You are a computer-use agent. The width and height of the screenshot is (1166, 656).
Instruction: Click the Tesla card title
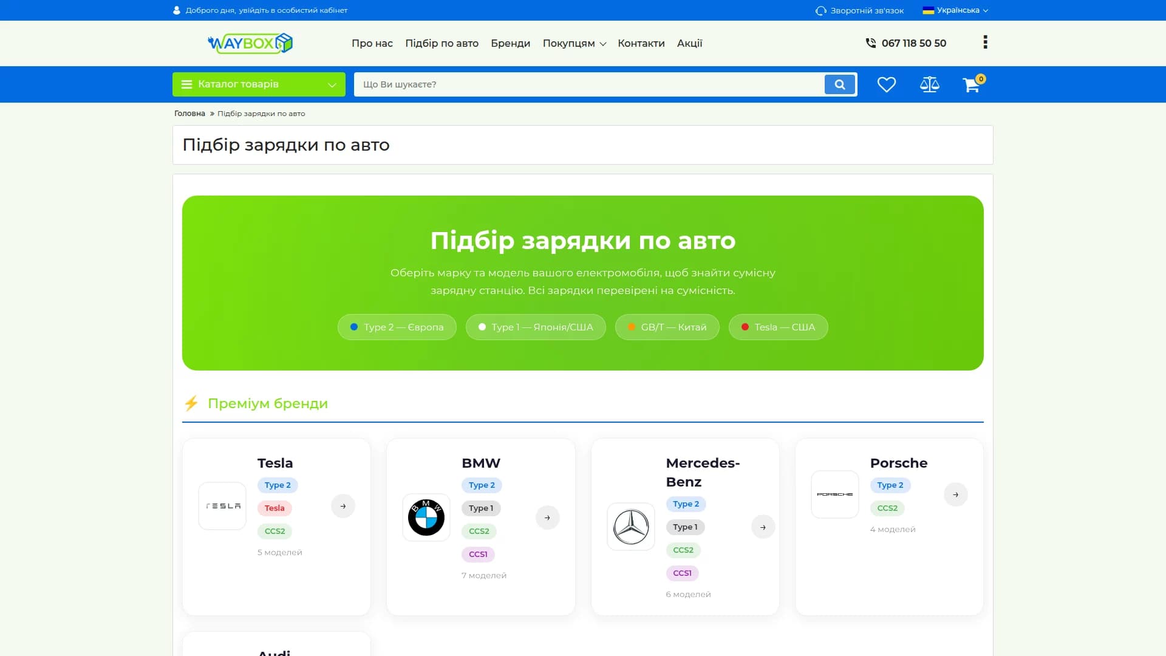[x=275, y=463]
